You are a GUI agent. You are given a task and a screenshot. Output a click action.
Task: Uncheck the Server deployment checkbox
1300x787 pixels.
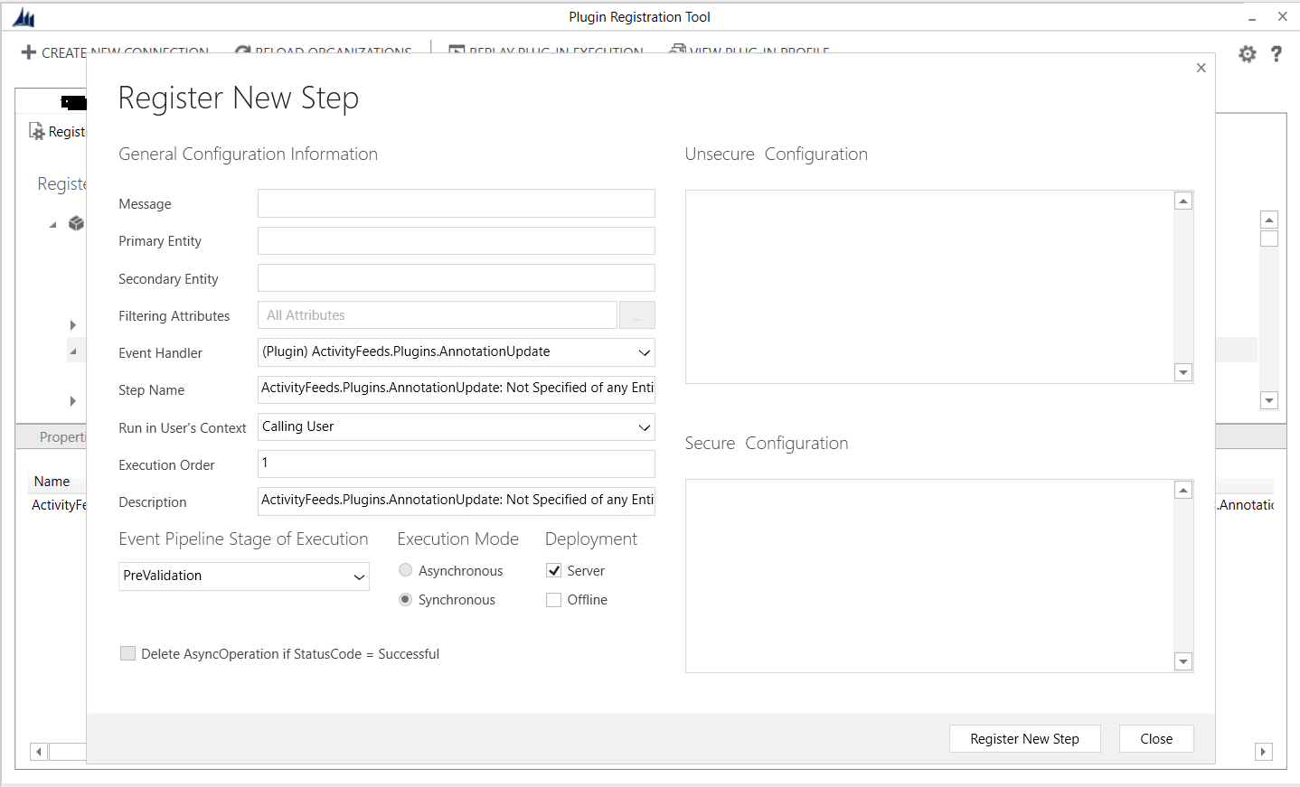click(553, 570)
